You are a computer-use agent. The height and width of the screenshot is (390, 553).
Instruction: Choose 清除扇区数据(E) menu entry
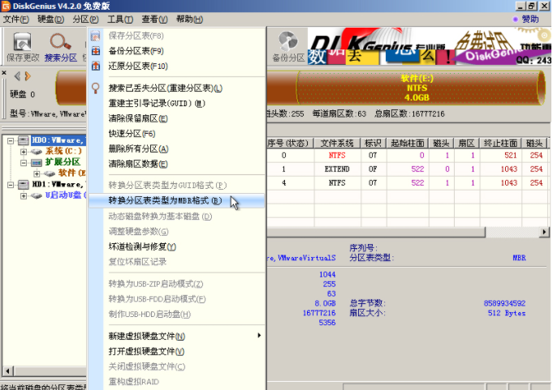(x=177, y=164)
